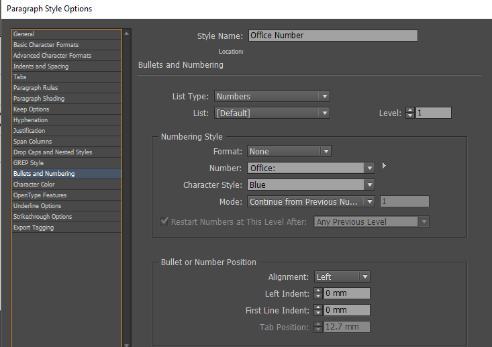Open the Mode dropdown

click(x=311, y=201)
